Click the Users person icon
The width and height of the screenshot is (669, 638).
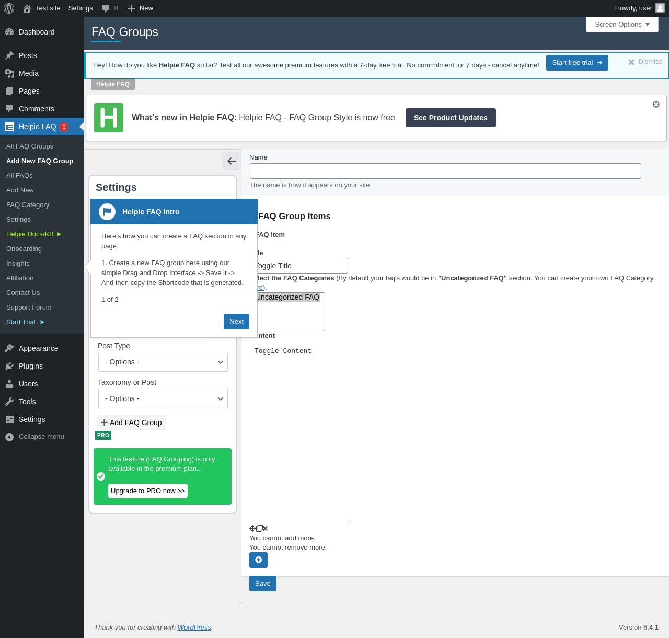tap(9, 384)
